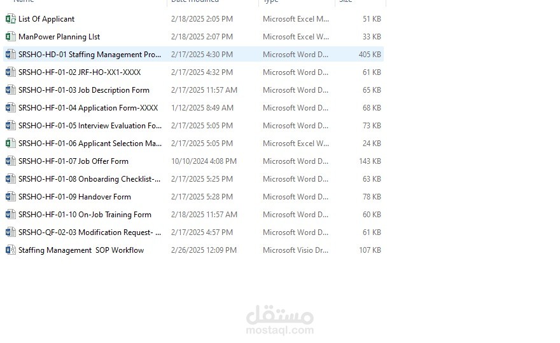Select SRSHO-HF-01-07 Job Offer Form name
Screen dimensions: 560x343
tap(74, 161)
